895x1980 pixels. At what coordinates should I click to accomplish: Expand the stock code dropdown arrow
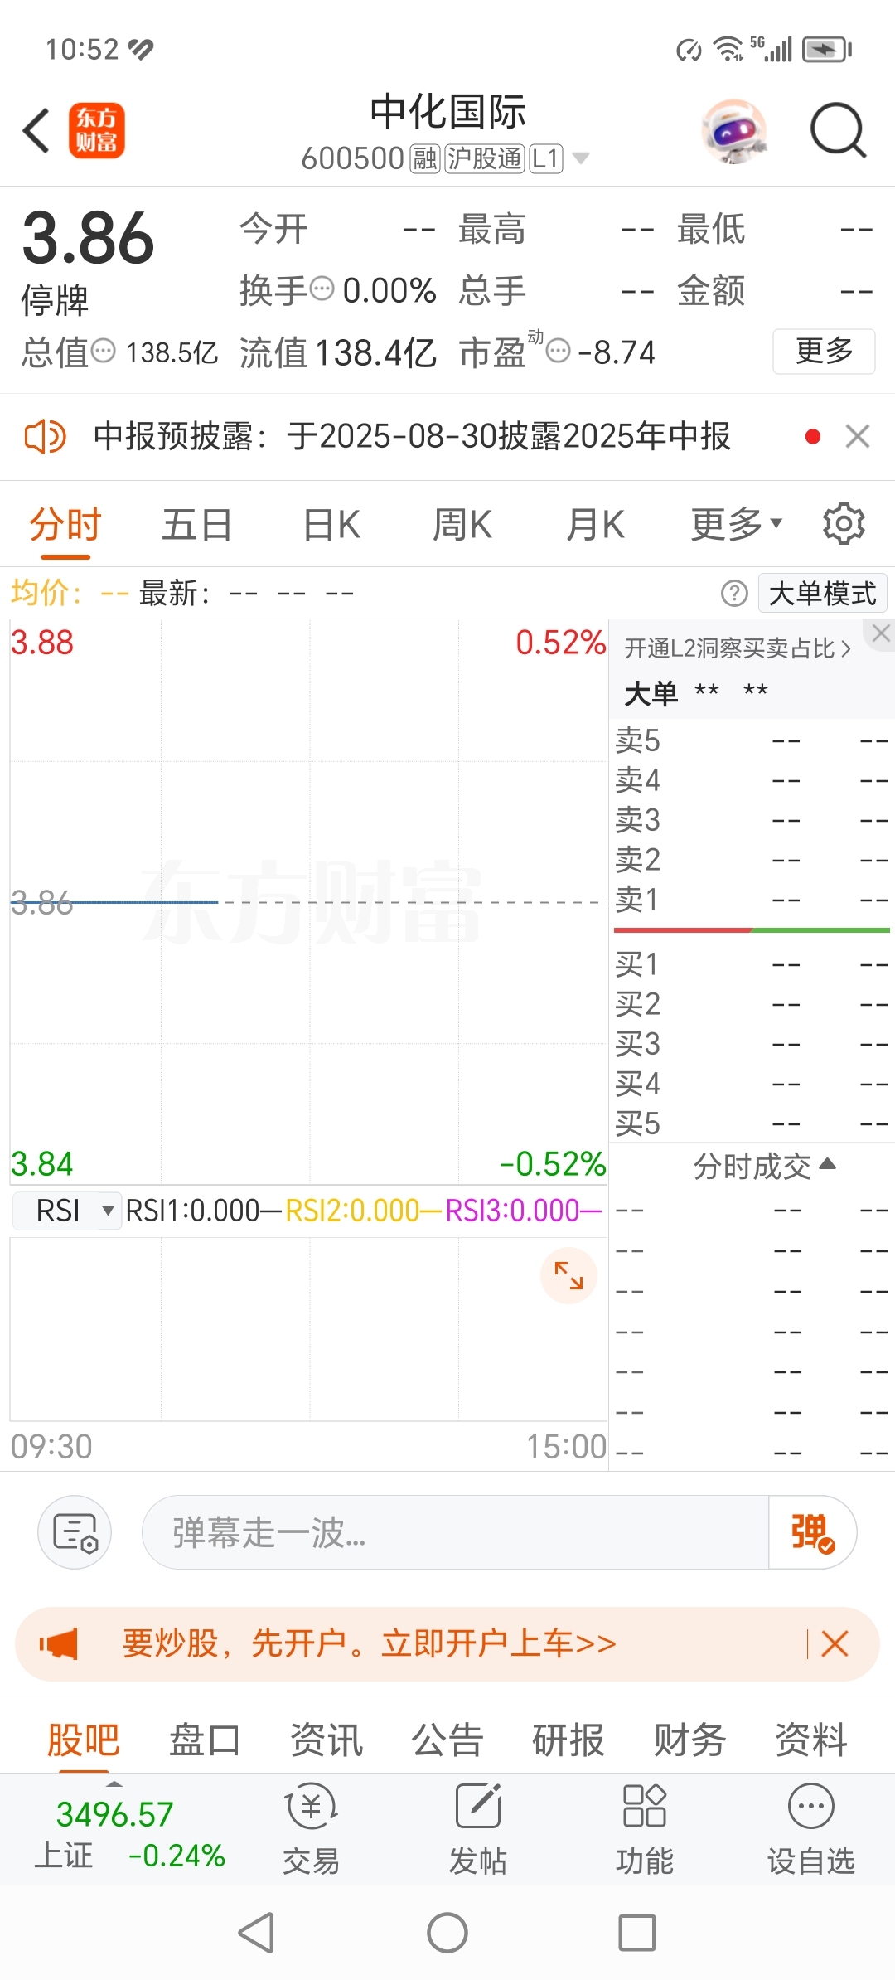tap(581, 158)
